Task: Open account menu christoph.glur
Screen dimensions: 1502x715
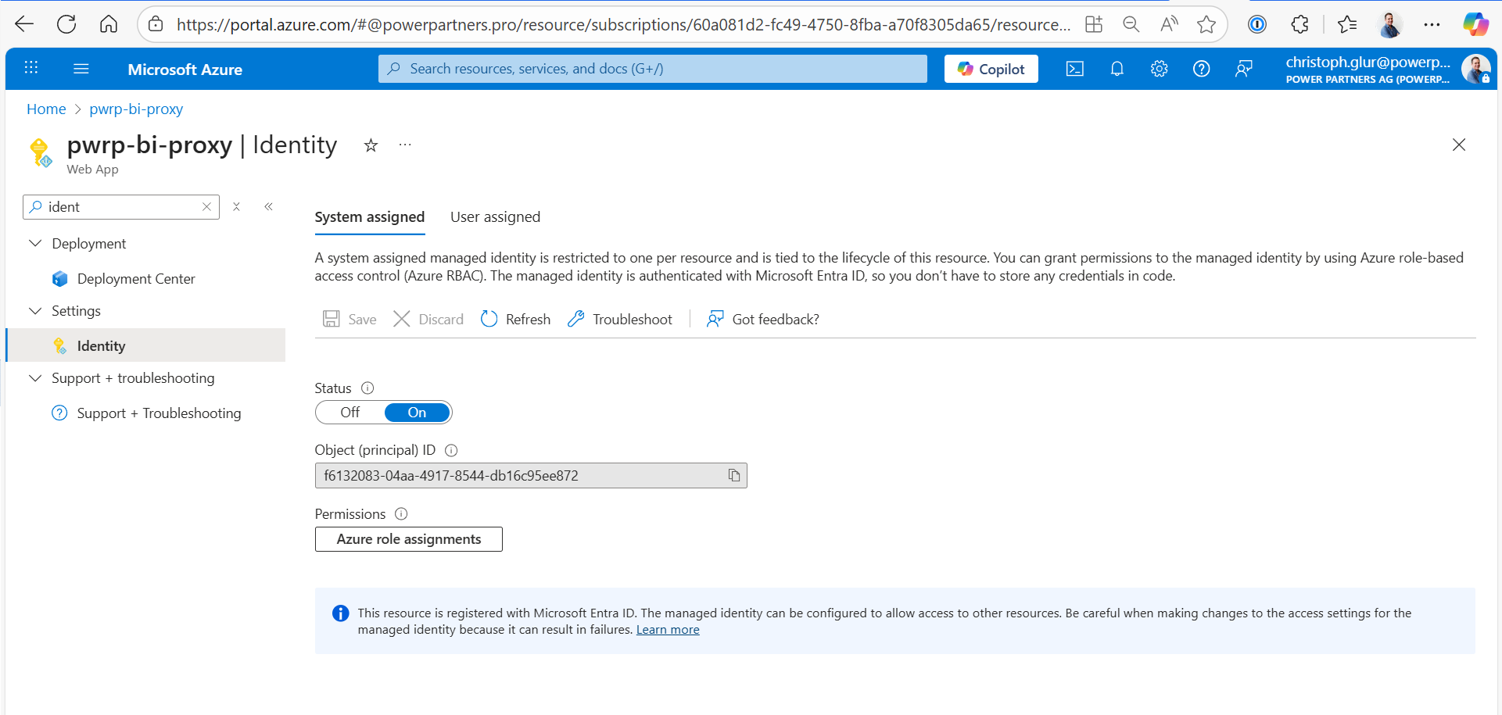Action: click(1388, 69)
